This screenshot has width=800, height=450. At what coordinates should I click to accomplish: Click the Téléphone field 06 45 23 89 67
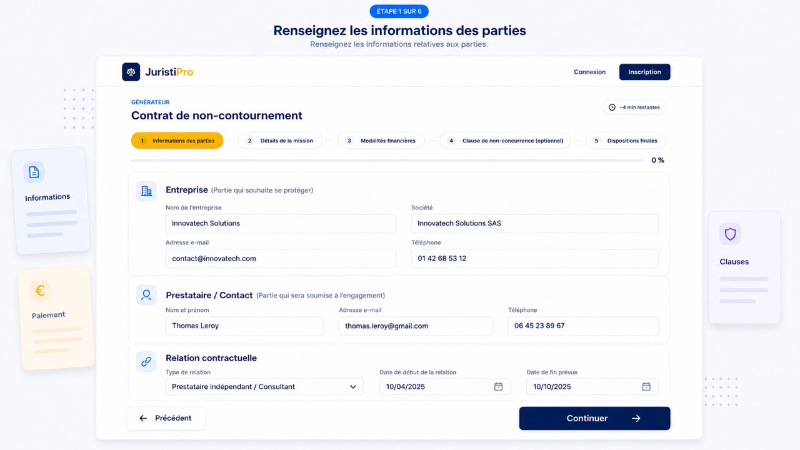(583, 326)
